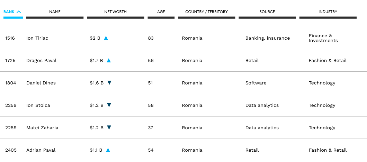
Task: Click the Country / Territory column header
Action: pyautogui.click(x=206, y=12)
